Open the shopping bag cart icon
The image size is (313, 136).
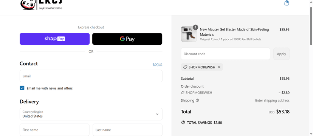287,3
